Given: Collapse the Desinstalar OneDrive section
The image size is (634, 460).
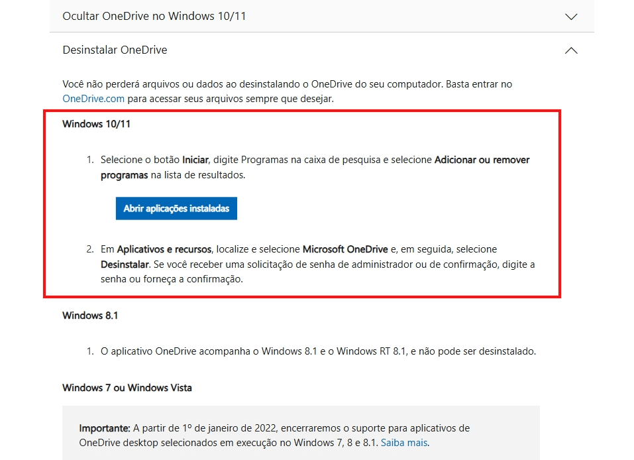Looking at the screenshot, I should [x=321, y=50].
